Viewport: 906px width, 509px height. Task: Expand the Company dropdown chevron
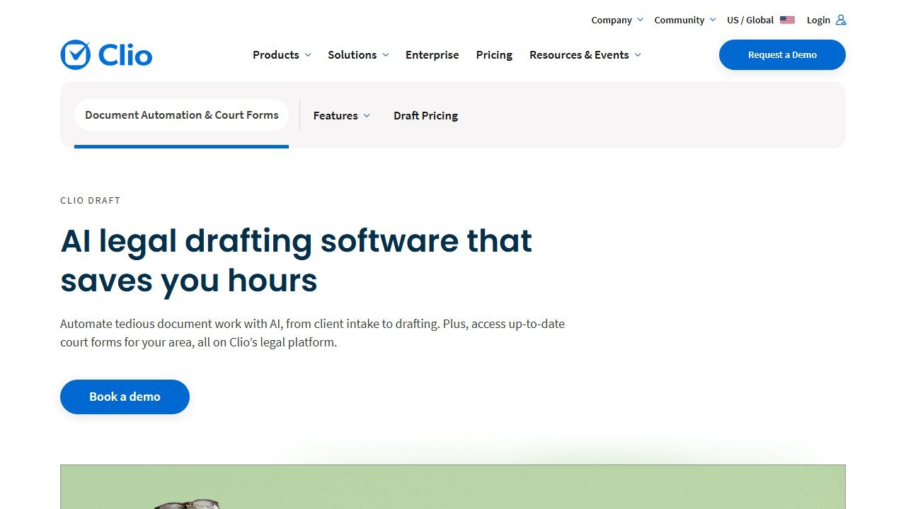pos(640,20)
